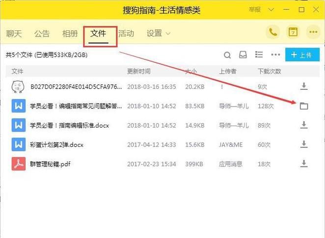This screenshot has height=238, width=325.
Task: Open 学员必看！编辑指南常见问题解答 file name
Action: click(76, 106)
